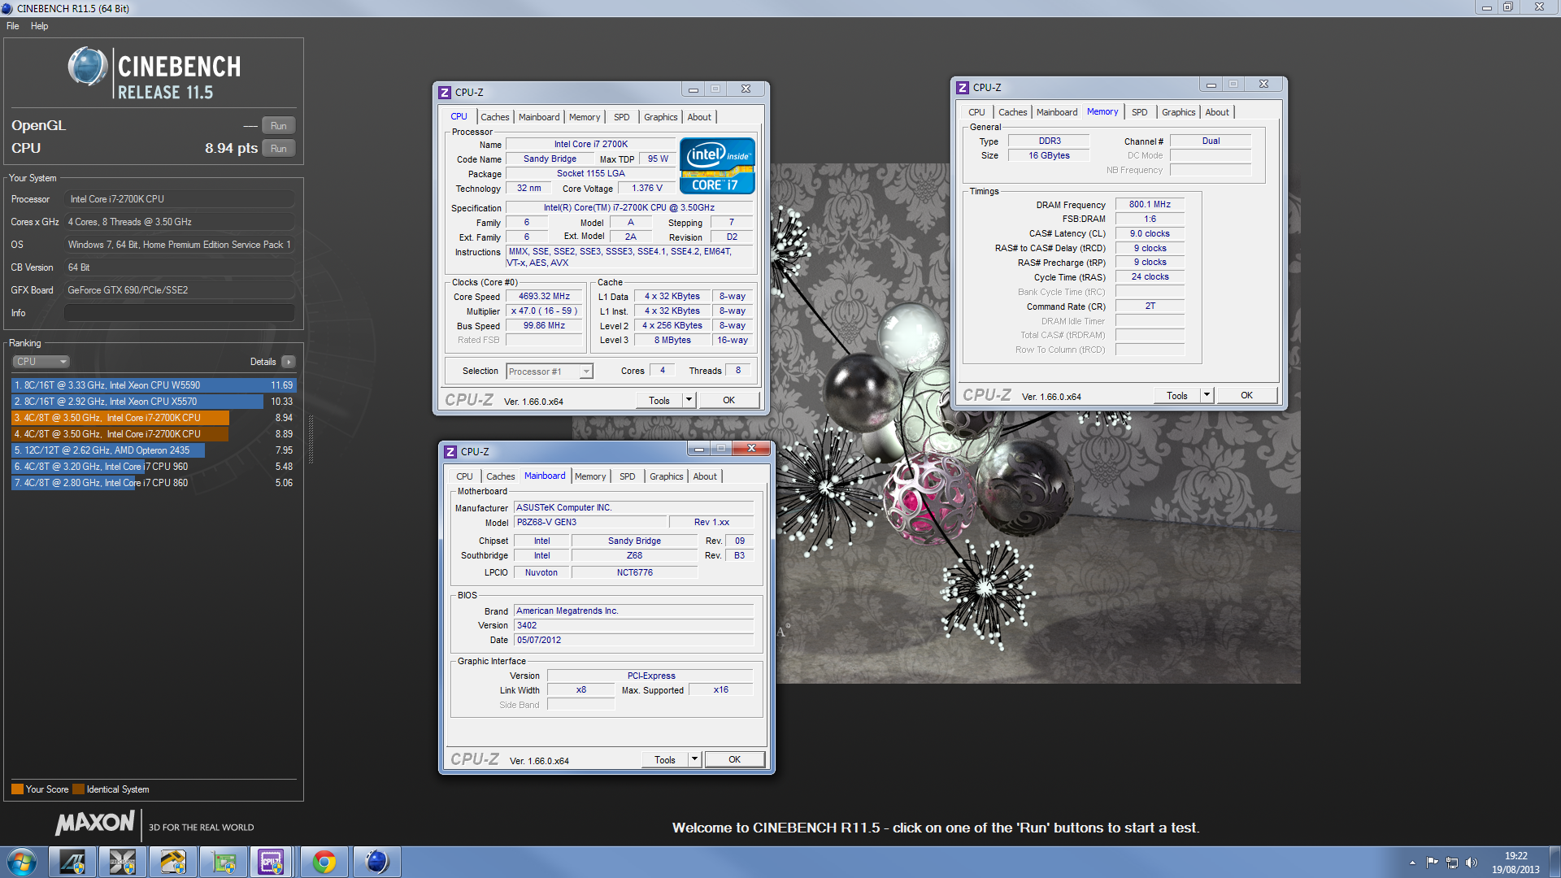Open SPD tab in CPU-Z motherboard window

pos(628,476)
